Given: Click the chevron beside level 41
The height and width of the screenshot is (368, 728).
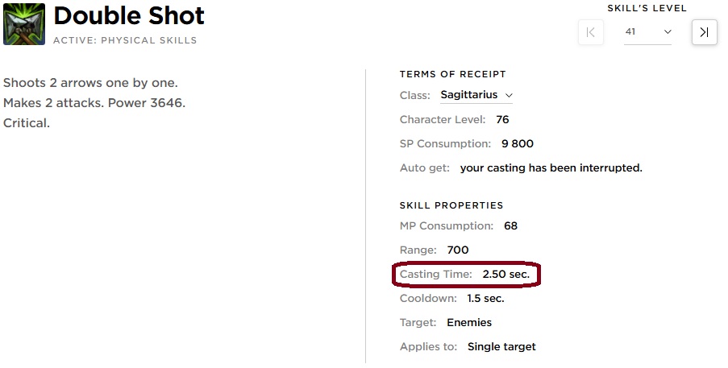Looking at the screenshot, I should click(668, 32).
